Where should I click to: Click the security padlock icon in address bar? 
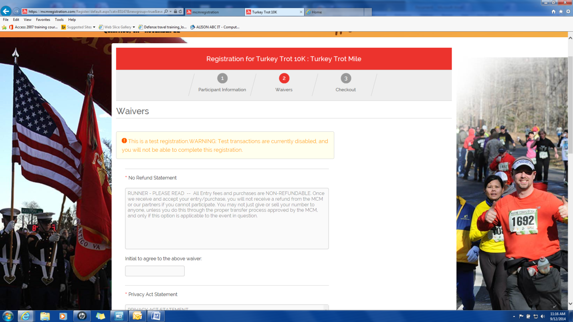click(176, 12)
